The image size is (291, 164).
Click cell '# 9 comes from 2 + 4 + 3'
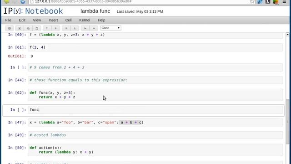[156, 67]
